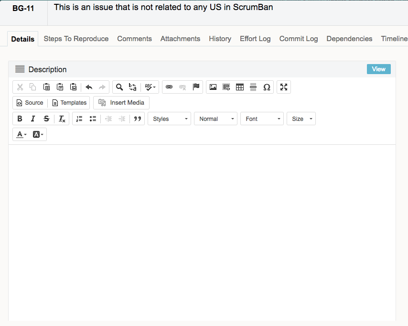Click the BG-11 issue ID
The width and height of the screenshot is (408, 326).
point(23,8)
